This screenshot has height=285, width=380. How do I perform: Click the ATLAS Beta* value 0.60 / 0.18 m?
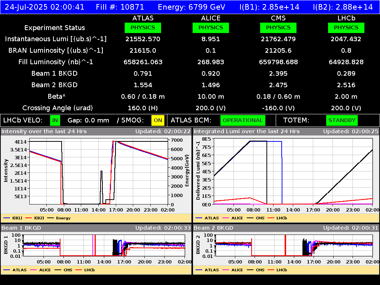click(143, 96)
